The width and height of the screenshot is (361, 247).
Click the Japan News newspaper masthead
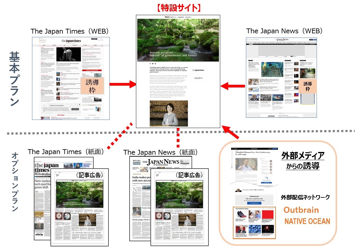point(161,162)
